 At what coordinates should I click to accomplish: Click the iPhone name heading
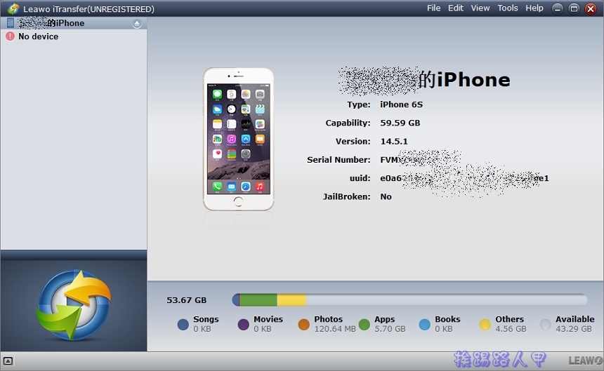pyautogui.click(x=424, y=80)
